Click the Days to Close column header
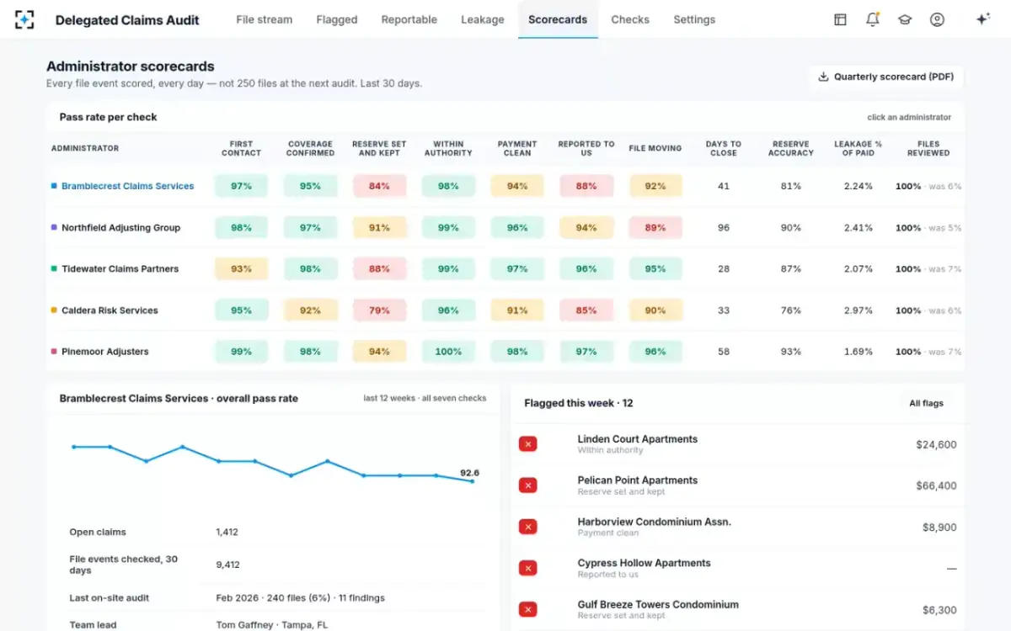The width and height of the screenshot is (1011, 631). pos(724,148)
